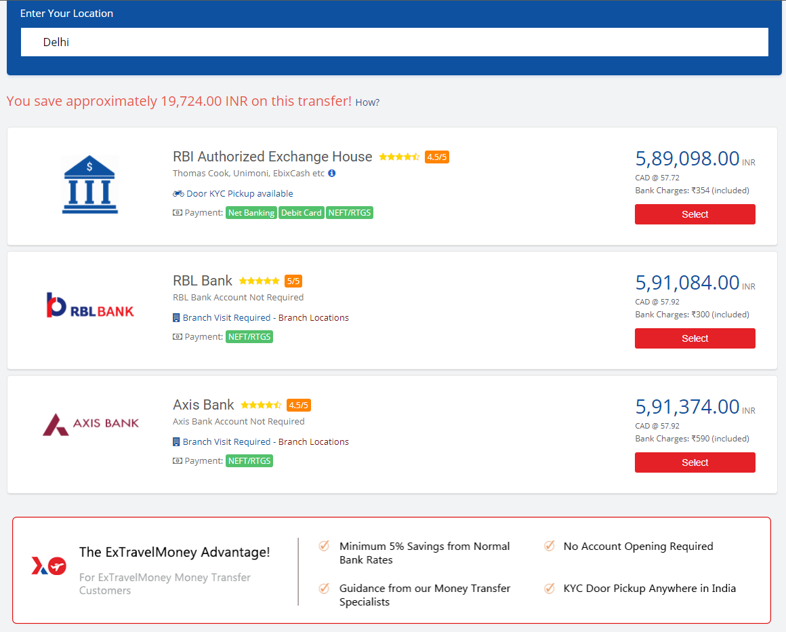Image resolution: width=786 pixels, height=632 pixels.
Task: Click Branch Visit Required text for Axis Bank
Action: pyautogui.click(x=226, y=442)
